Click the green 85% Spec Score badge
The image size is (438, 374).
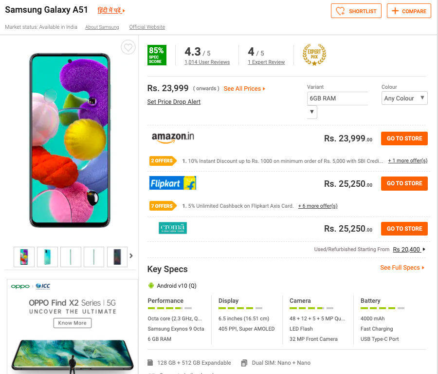157,55
